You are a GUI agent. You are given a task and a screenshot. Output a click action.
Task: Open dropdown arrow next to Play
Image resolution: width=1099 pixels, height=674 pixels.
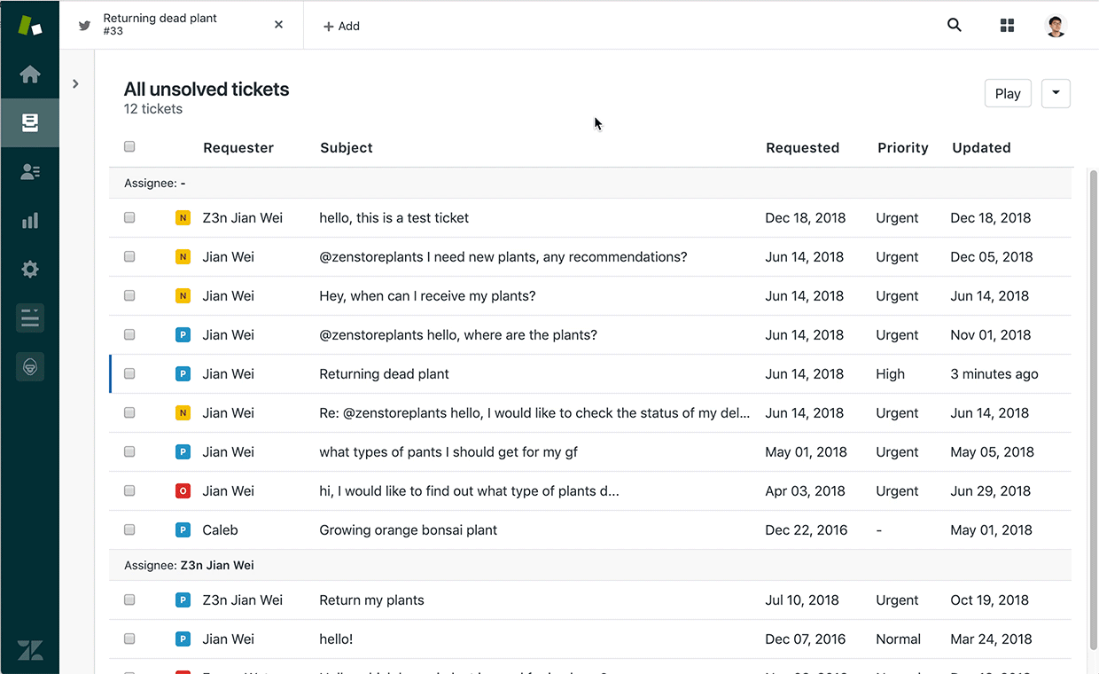(x=1056, y=94)
